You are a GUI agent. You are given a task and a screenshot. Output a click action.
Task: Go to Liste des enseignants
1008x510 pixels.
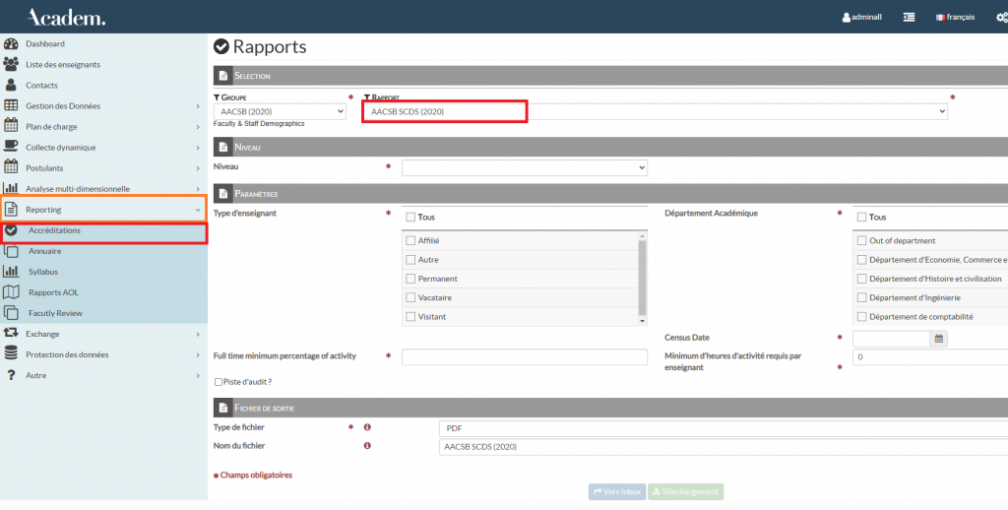(63, 65)
